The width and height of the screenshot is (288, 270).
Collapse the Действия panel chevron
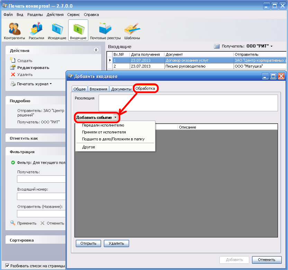pyautogui.click(x=96, y=50)
